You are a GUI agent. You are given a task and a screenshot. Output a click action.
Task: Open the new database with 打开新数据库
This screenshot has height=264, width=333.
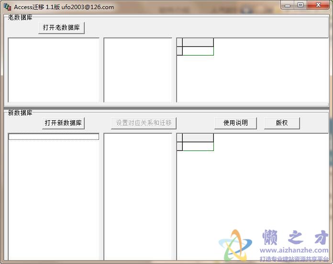[x=63, y=123]
